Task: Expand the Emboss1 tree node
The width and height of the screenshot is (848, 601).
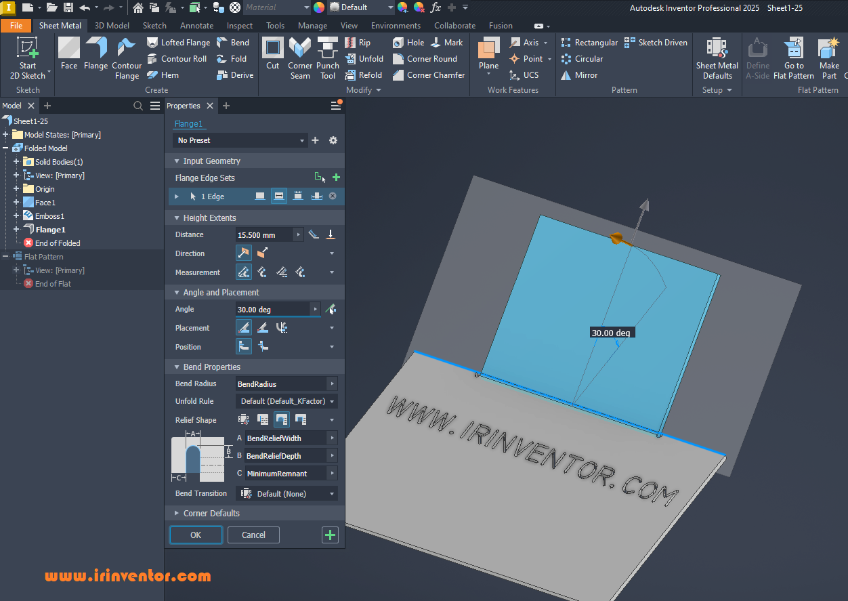Action: tap(16, 215)
